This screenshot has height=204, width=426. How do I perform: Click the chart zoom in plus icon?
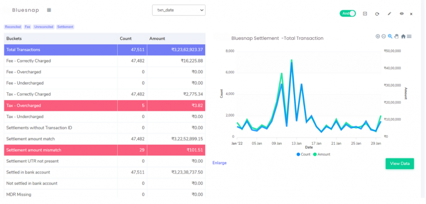tap(378, 36)
